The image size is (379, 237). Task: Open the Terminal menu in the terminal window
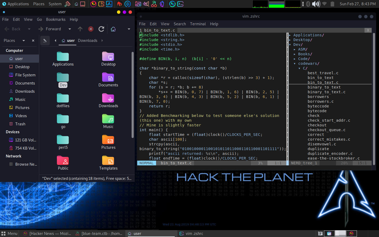click(x=198, y=24)
